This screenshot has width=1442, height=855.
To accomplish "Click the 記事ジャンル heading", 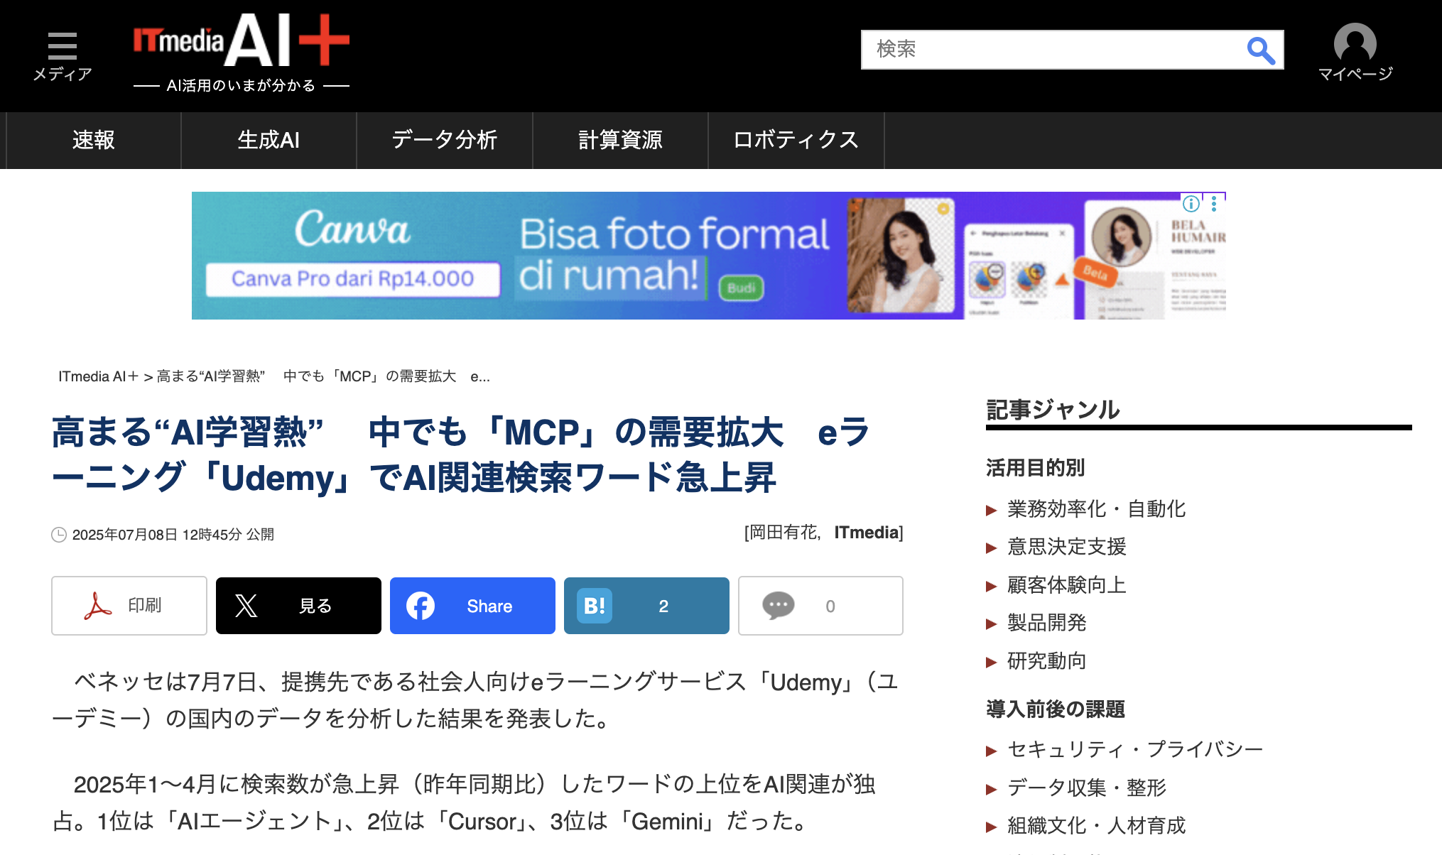I will point(1053,410).
